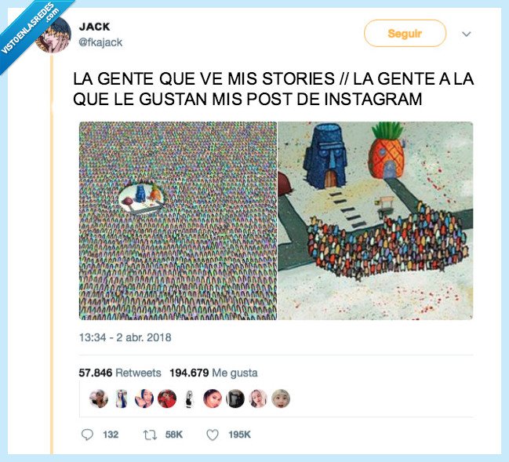Open the last liker avatar in row
509x462 pixels.
coord(281,398)
